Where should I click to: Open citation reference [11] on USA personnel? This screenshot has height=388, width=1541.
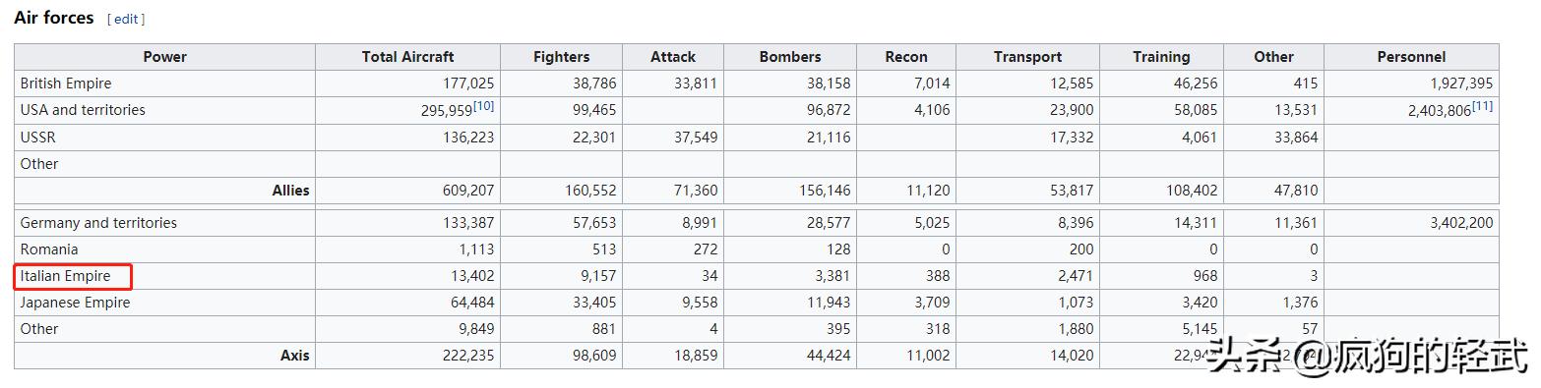click(x=1482, y=105)
